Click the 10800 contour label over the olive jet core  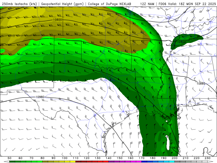tap(58, 20)
